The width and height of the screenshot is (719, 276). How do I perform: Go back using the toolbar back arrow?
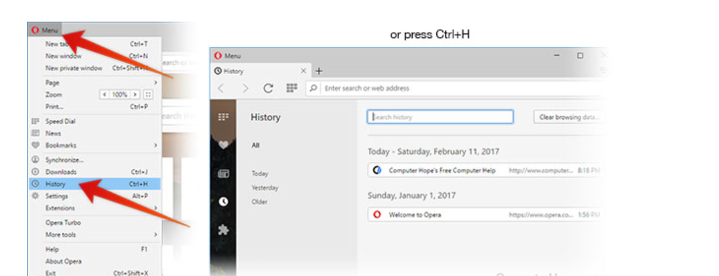pyautogui.click(x=221, y=89)
